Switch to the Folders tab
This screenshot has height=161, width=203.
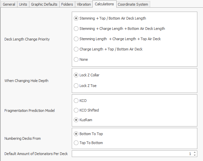coord(67,4)
